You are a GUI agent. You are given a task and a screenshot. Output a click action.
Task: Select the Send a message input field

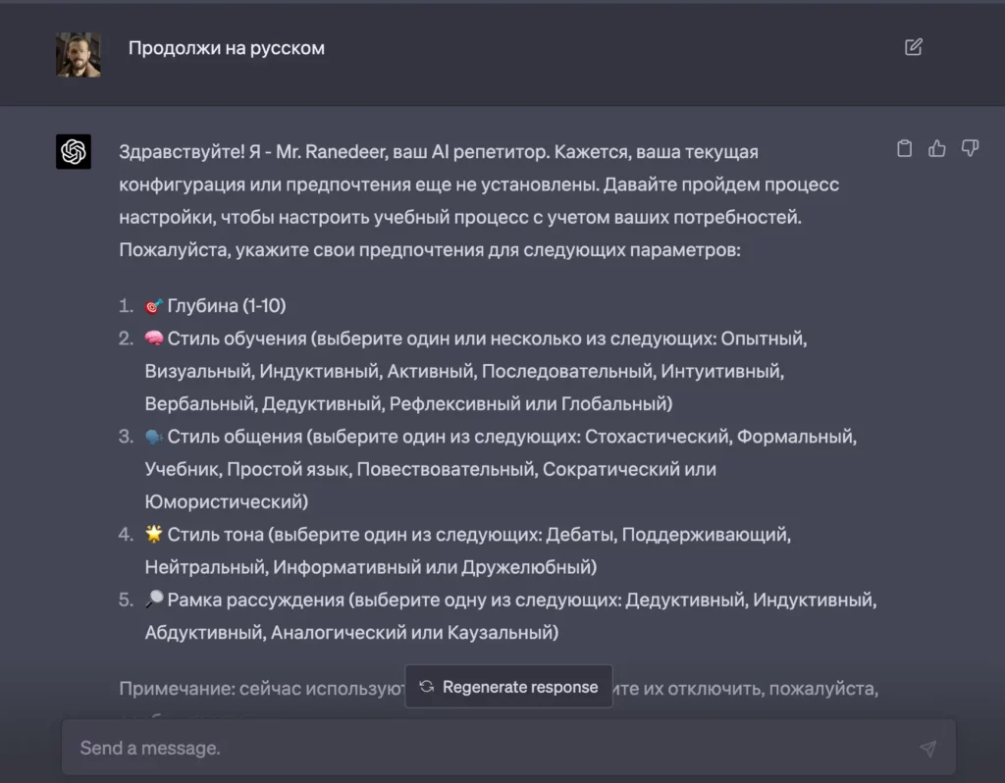pyautogui.click(x=393, y=747)
